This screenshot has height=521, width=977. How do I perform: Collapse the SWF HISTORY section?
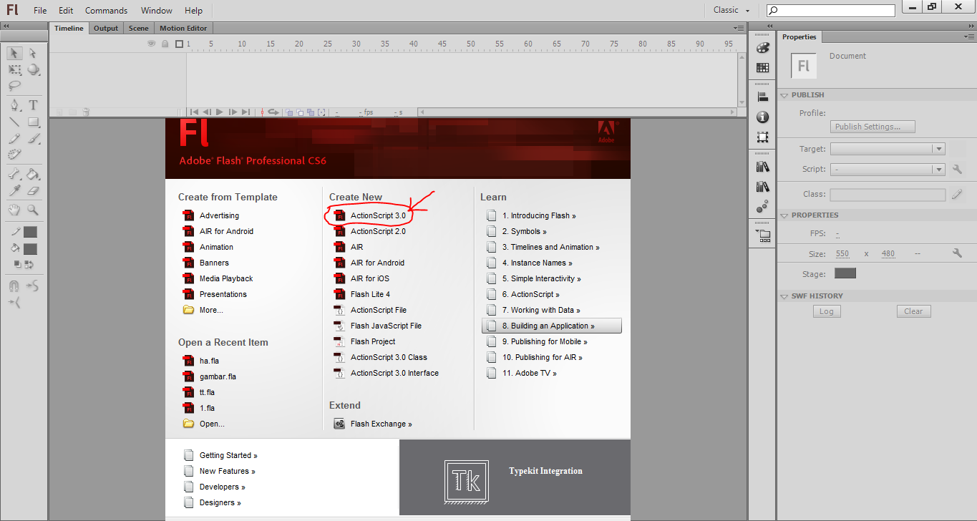click(x=784, y=296)
